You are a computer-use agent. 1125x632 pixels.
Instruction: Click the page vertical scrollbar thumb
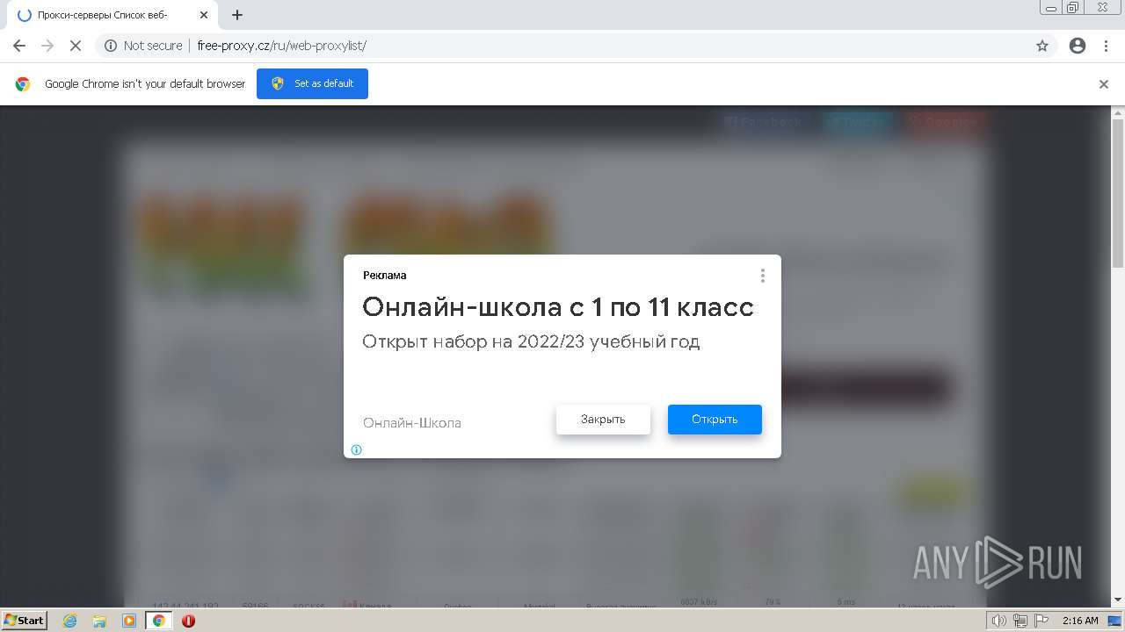click(1118, 193)
